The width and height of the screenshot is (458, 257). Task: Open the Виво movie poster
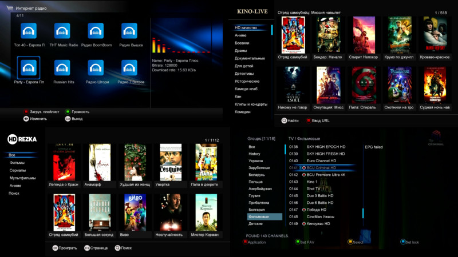coord(135,212)
